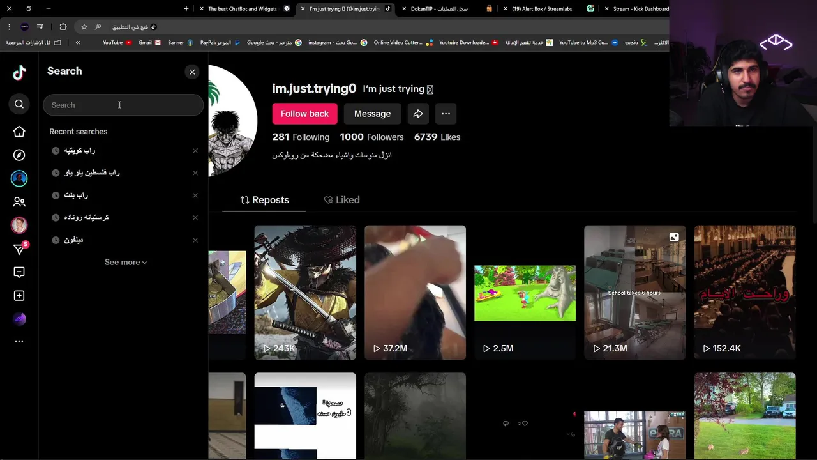Open the cartoon video with 2.5M views
Viewport: 817px width, 460px height.
pyautogui.click(x=525, y=292)
